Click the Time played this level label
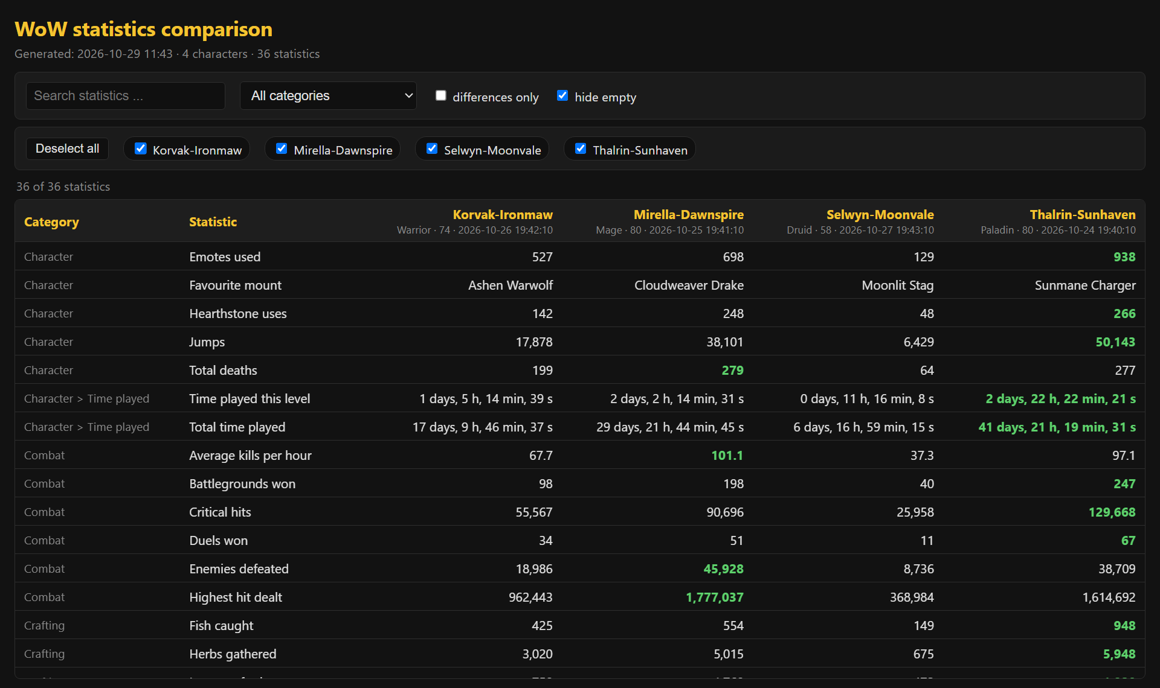The height and width of the screenshot is (688, 1160). point(250,399)
